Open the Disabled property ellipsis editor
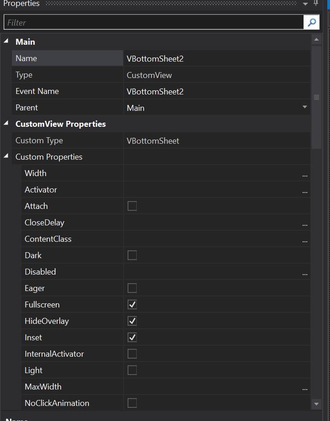The image size is (330, 421). (304, 272)
